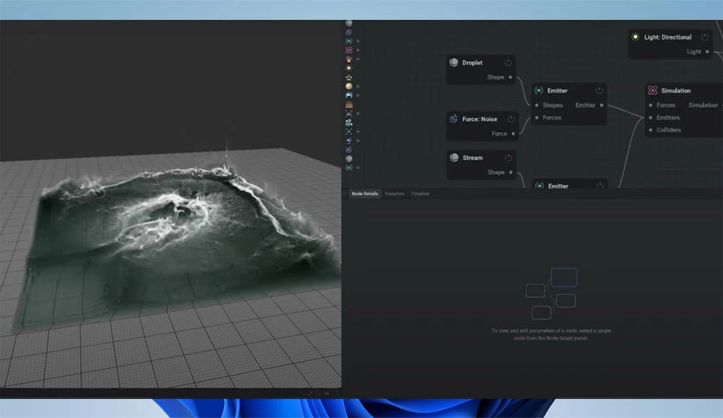The image size is (723, 418).
Task: Click the Droplet node's Shape output port
Action: (x=510, y=78)
